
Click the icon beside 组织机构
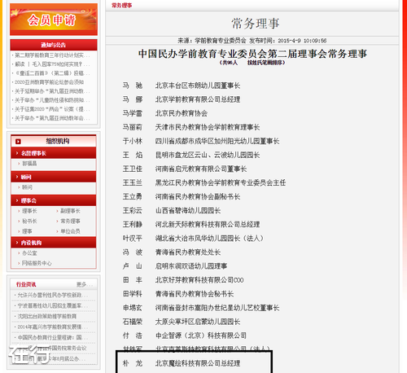pyautogui.click(x=18, y=142)
